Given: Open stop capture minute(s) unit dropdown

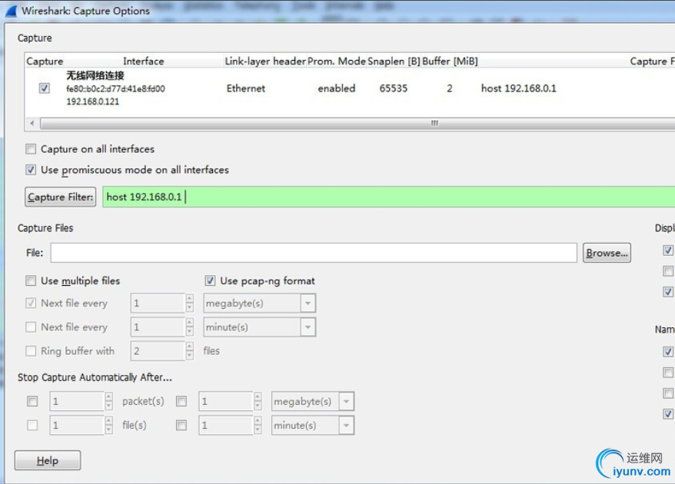Looking at the screenshot, I should click(346, 426).
